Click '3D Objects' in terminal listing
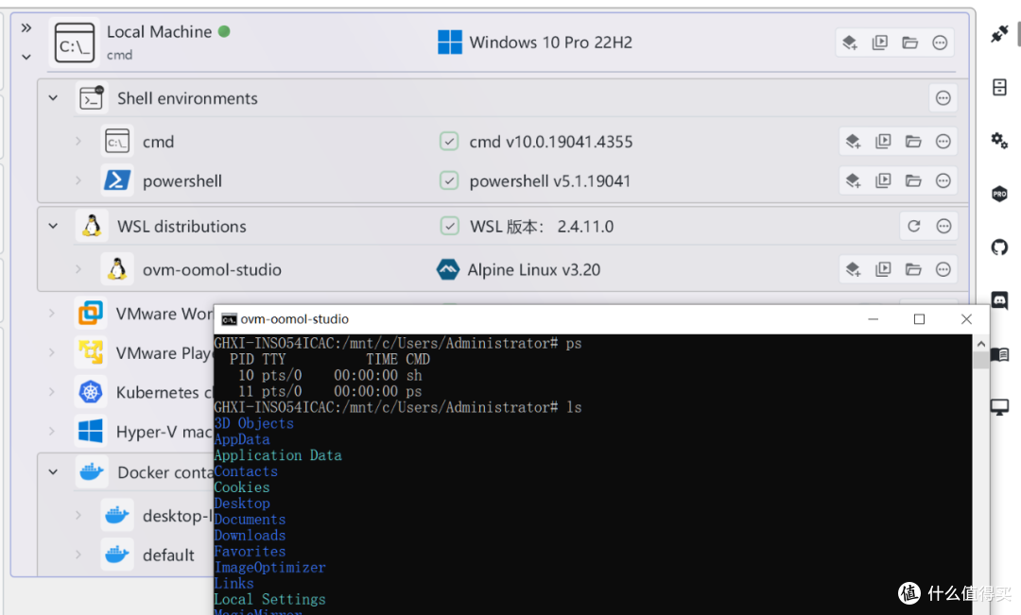 pos(254,423)
